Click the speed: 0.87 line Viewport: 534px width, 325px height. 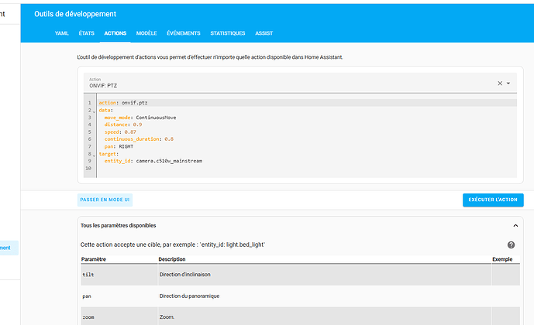coord(120,132)
